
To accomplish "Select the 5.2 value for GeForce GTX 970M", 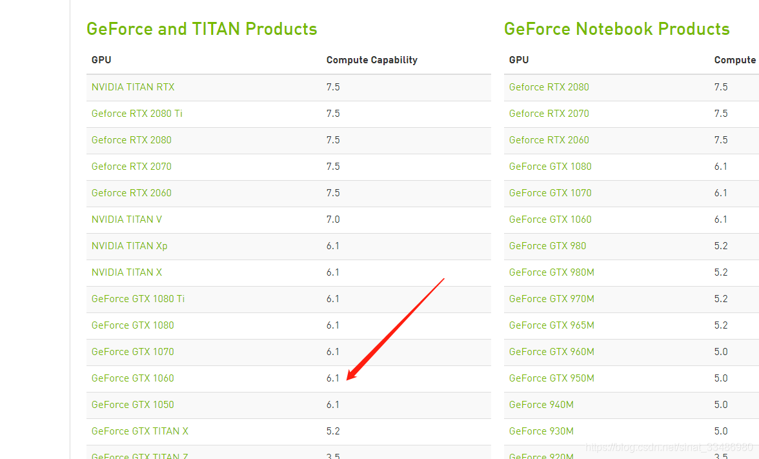I will 721,299.
